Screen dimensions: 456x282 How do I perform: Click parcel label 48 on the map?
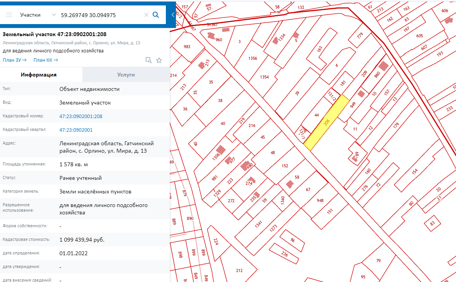point(273,153)
